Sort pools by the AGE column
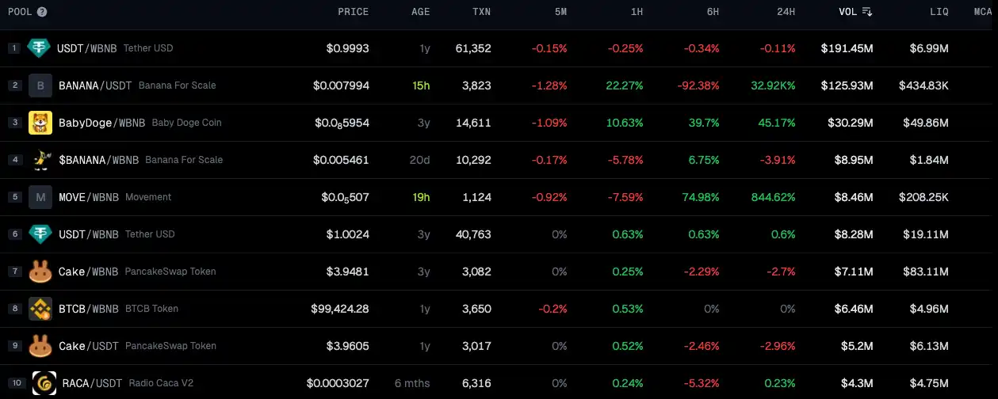This screenshot has height=399, width=998. [x=420, y=12]
